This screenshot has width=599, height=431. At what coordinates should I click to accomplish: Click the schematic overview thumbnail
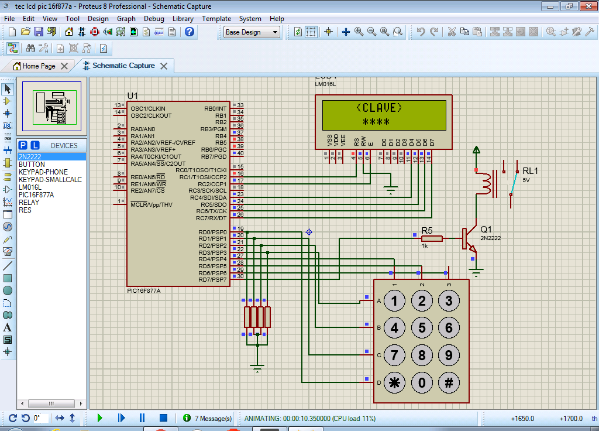tap(51, 107)
